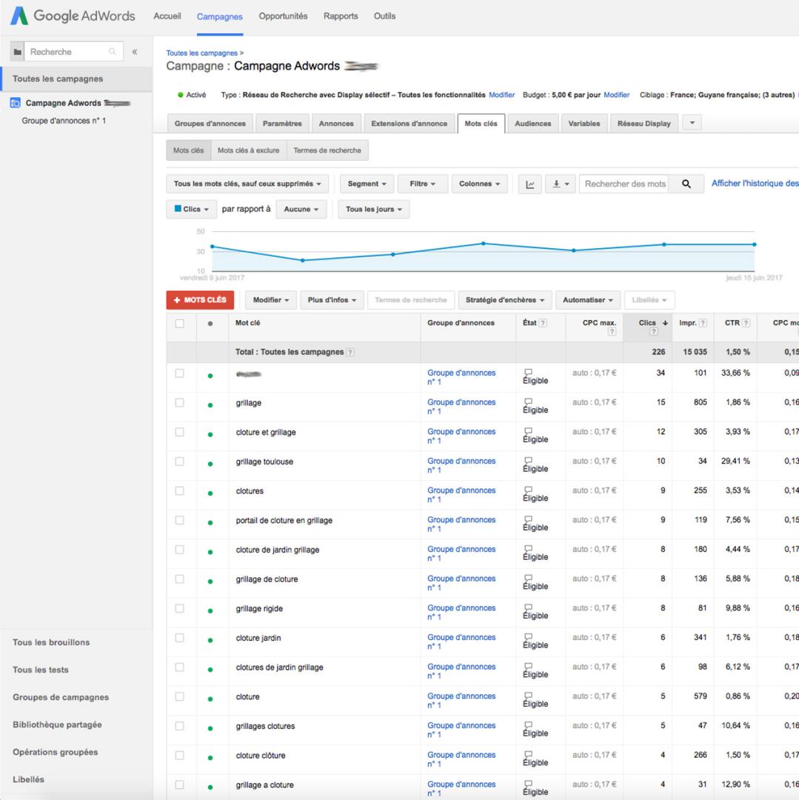
Task: Collapse the left sidebar with double-chevron icon
Action: [135, 52]
